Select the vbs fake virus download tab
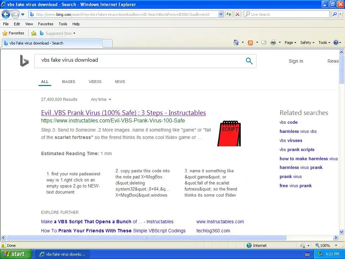 52,43
